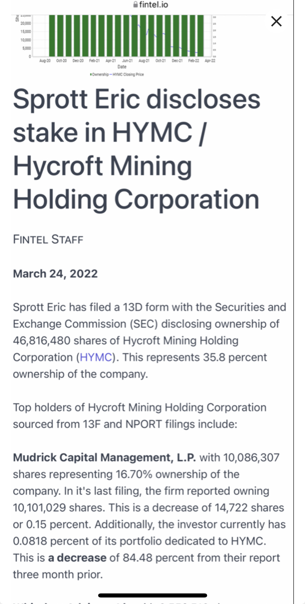This screenshot has width=305, height=604.
Task: Tap the lock icon beside fintel.io
Action: tap(136, 5)
